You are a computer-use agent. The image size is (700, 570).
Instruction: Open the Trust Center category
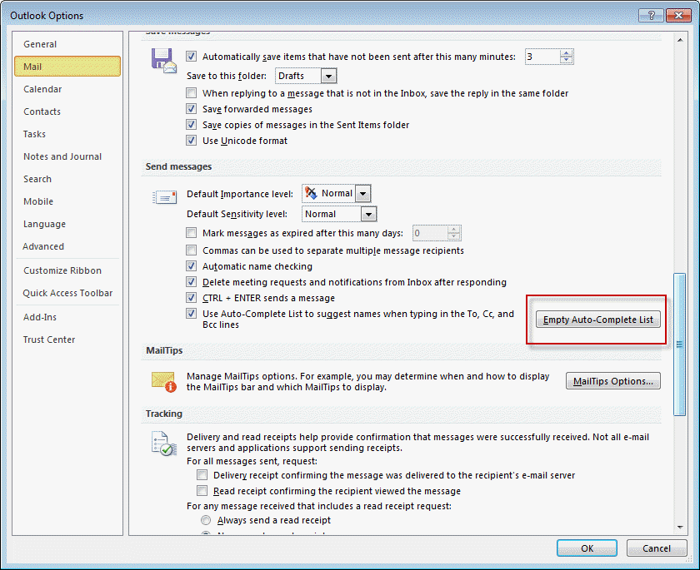(67, 340)
